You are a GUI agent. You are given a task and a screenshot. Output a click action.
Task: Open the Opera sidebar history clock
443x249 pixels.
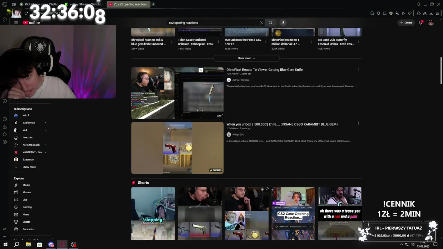pos(4,119)
